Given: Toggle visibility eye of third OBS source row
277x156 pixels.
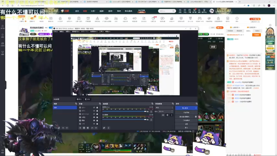Looking at the screenshot, I should pyautogui.click(x=94, y=114).
